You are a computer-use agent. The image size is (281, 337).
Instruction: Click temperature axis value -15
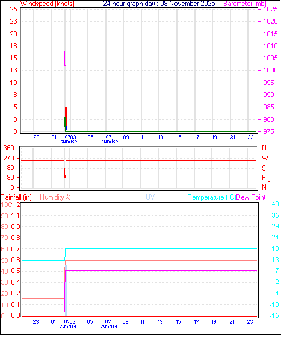274,315
